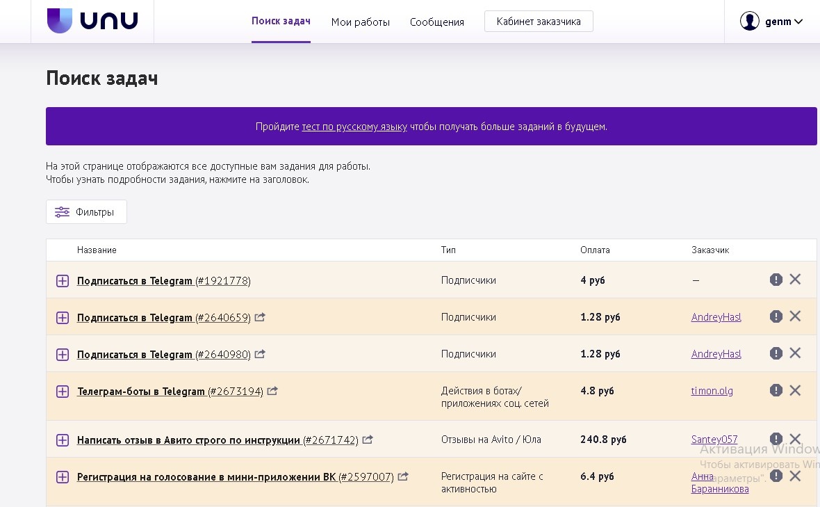This screenshot has width=820, height=507.
Task: Click Отзывы на Avito / Юла type
Action: pyautogui.click(x=491, y=440)
